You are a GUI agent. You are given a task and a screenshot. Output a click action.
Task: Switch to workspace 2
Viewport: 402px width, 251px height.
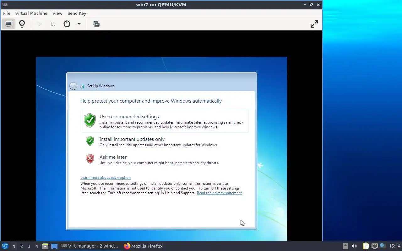point(22,246)
